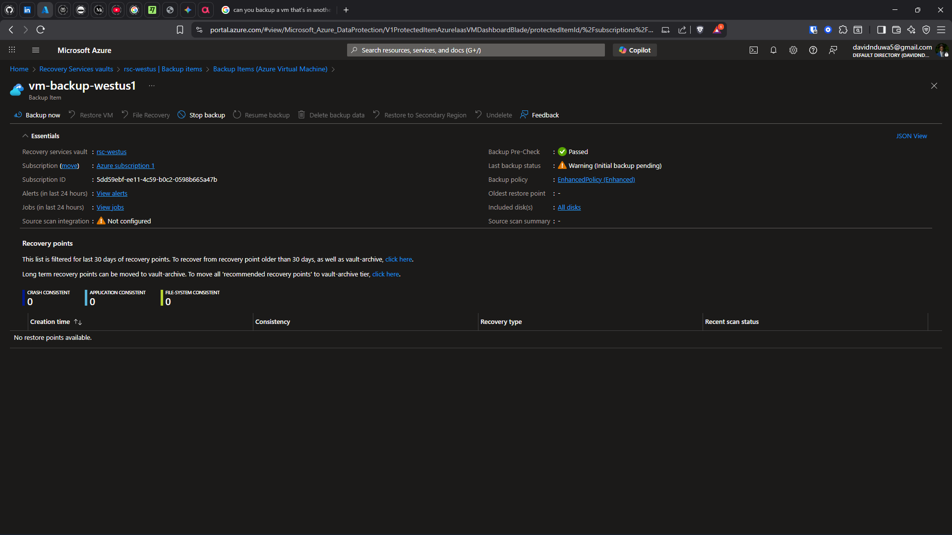The height and width of the screenshot is (535, 952).
Task: Open the Brave Shields lion icon
Action: click(700, 30)
